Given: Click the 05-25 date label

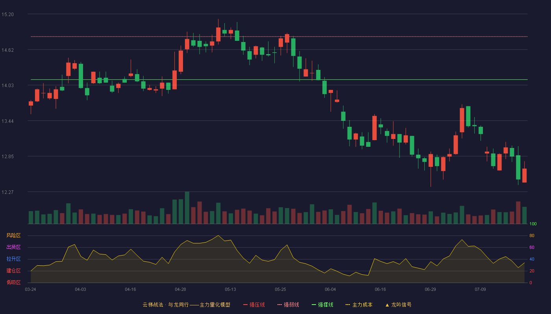Looking at the screenshot, I should coord(280,289).
